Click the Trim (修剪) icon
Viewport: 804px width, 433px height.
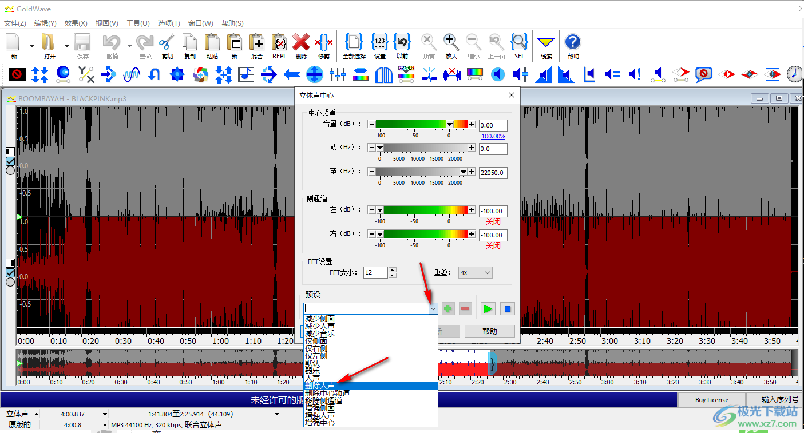click(x=324, y=43)
